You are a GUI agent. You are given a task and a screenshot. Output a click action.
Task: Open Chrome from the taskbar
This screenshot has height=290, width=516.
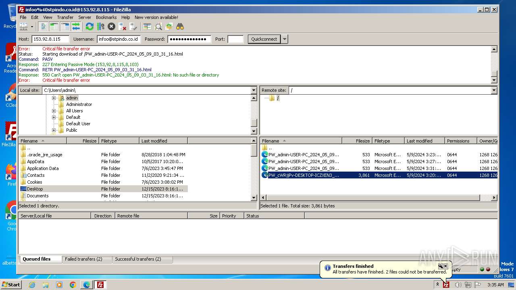[x=73, y=285]
